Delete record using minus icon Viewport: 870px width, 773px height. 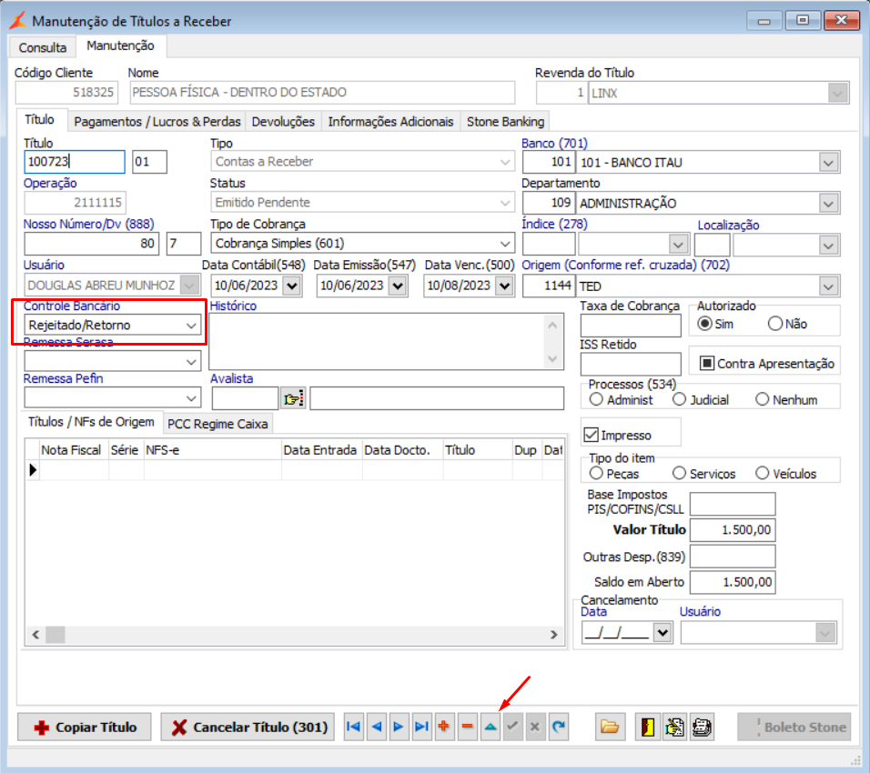tap(467, 727)
